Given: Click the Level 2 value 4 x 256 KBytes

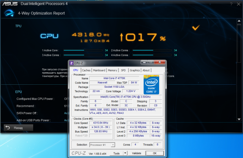Looking at the screenshot, I should (x=138, y=131).
